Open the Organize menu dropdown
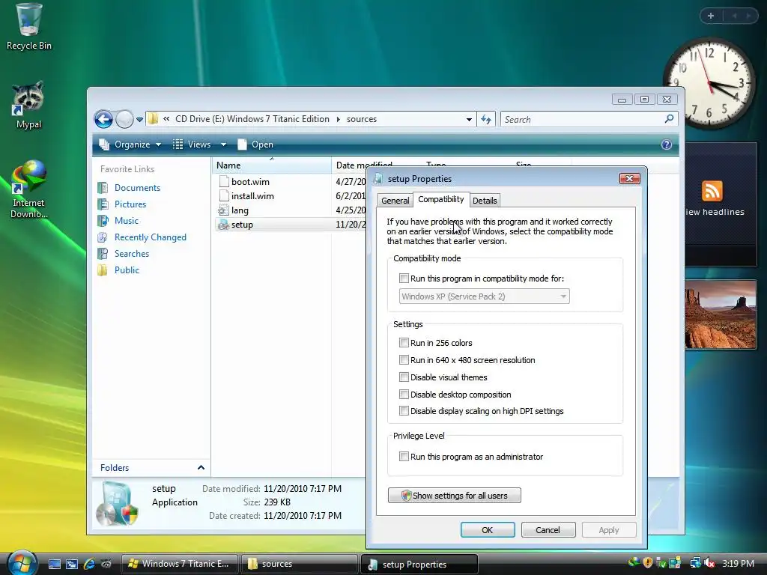Screen dimensions: 767x575 [x=130, y=144]
